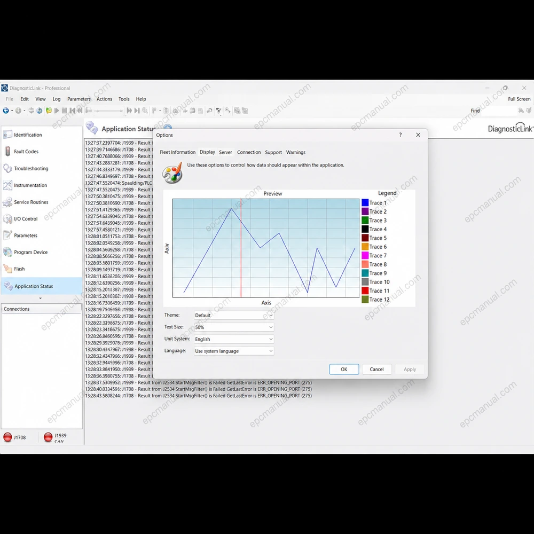The image size is (534, 534).
Task: Click the Options dialog help question mark
Action: click(x=400, y=135)
